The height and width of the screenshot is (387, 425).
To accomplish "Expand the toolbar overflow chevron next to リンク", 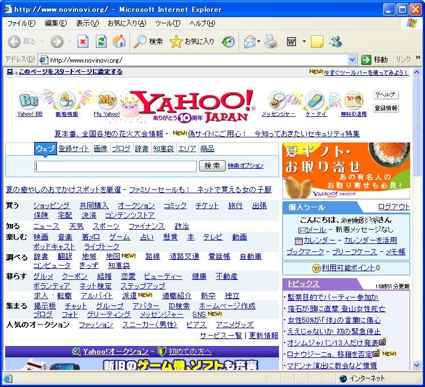I will coord(418,58).
